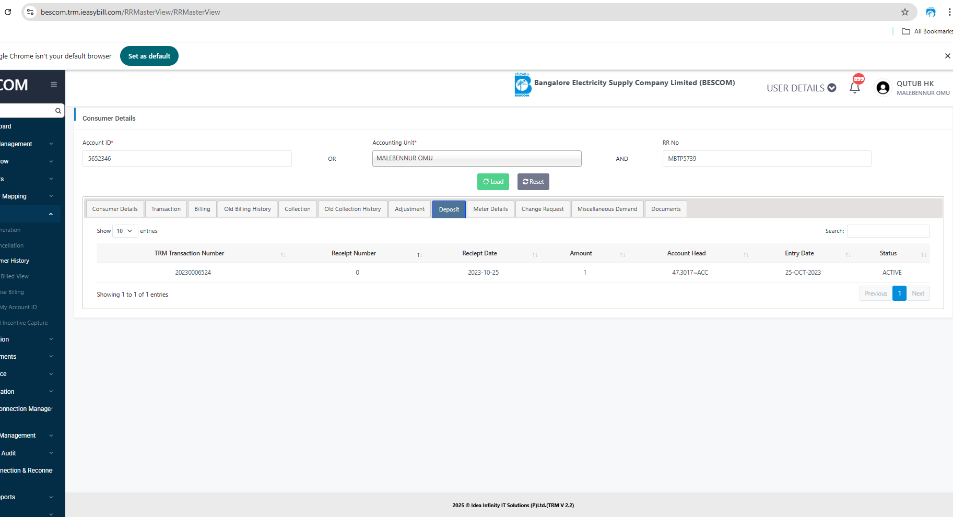Image resolution: width=953 pixels, height=517 pixels.
Task: Click the sidebar search magnifier icon
Action: 58,111
